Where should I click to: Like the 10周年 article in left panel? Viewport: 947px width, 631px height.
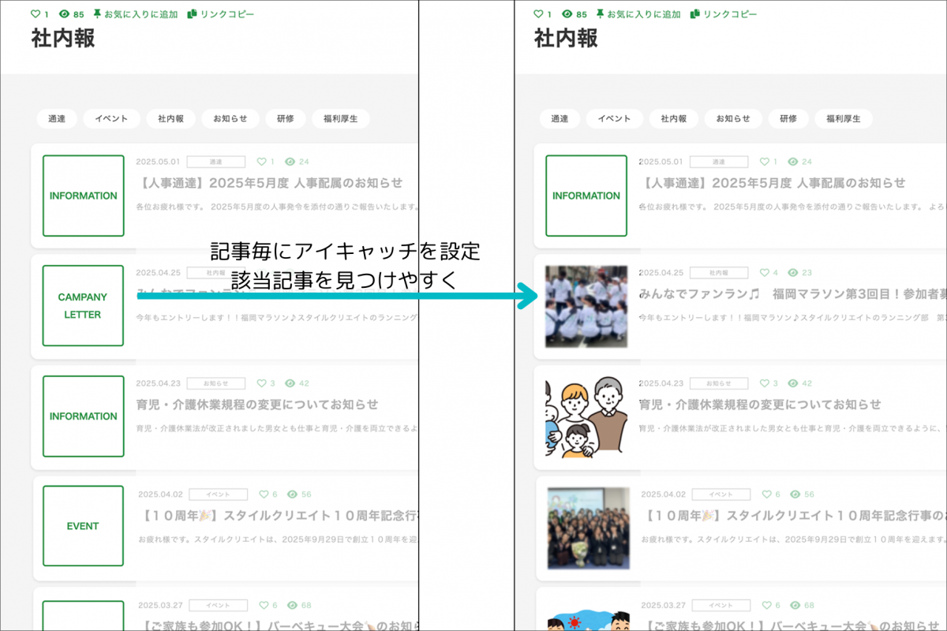(x=264, y=495)
